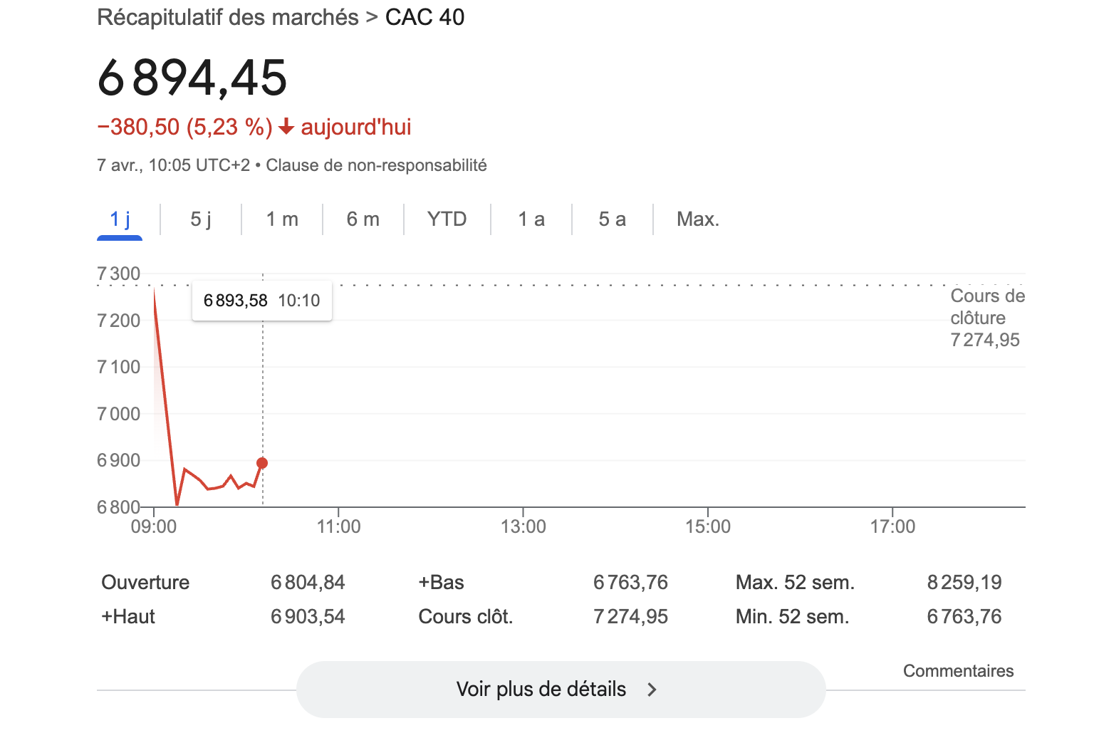Click the red chart marker dot
1094x738 pixels.
tap(262, 463)
